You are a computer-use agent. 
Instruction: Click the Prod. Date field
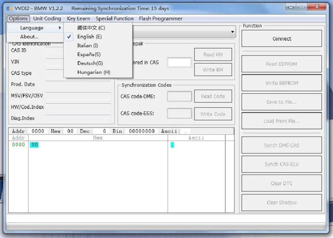78,84
